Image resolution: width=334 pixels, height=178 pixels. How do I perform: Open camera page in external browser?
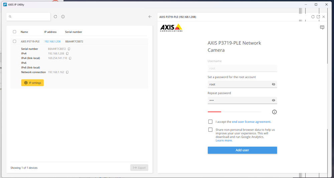click(318, 17)
